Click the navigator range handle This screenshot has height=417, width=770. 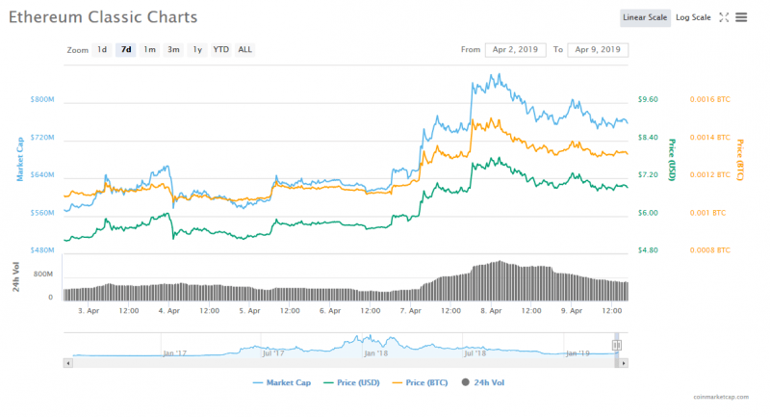617,345
